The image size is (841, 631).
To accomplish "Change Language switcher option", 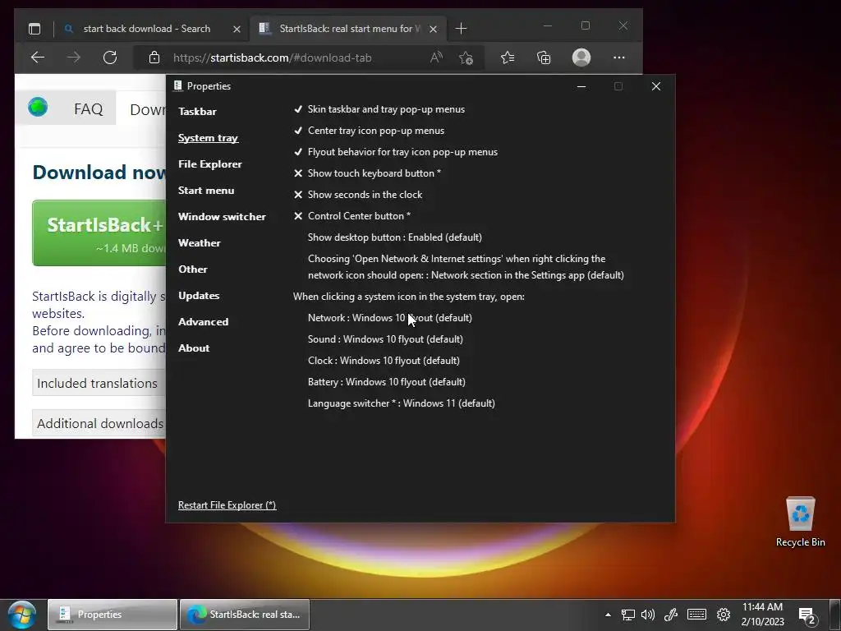I will [401, 403].
